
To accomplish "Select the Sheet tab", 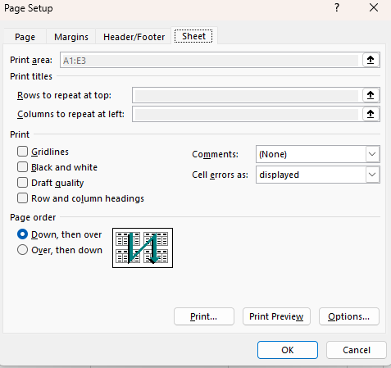I will click(193, 36).
